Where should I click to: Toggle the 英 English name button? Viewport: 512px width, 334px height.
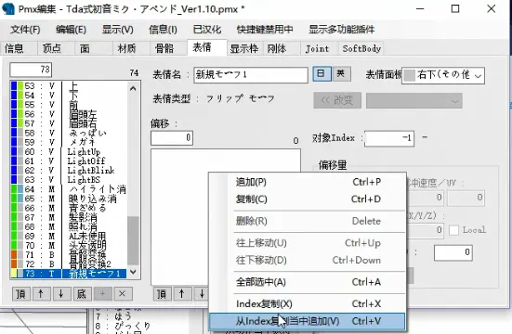coord(341,73)
